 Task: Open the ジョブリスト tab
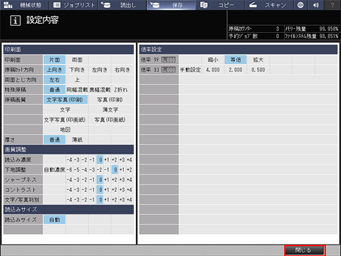[x=74, y=5]
